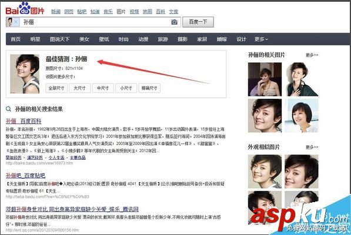Open 壁纸 navigation item
Viewport: 351px width, 235px height.
(104, 39)
